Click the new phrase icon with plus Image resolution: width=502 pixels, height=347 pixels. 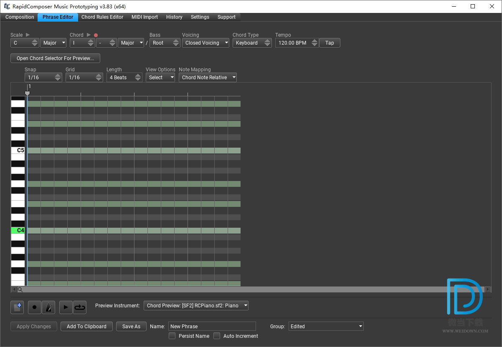(x=17, y=307)
